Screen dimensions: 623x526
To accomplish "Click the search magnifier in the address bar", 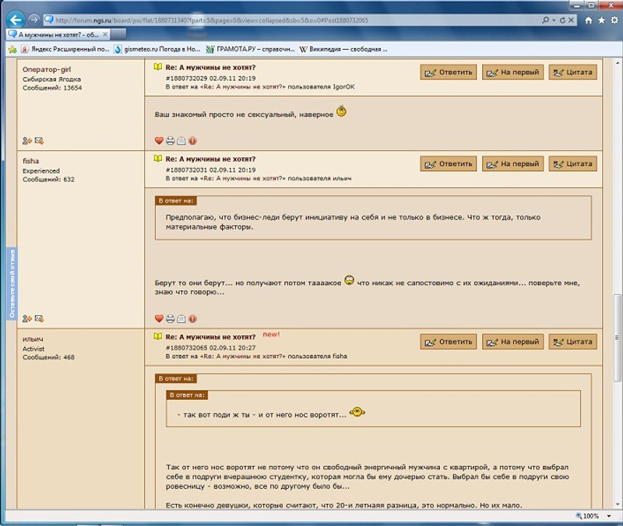I will tap(546, 20).
